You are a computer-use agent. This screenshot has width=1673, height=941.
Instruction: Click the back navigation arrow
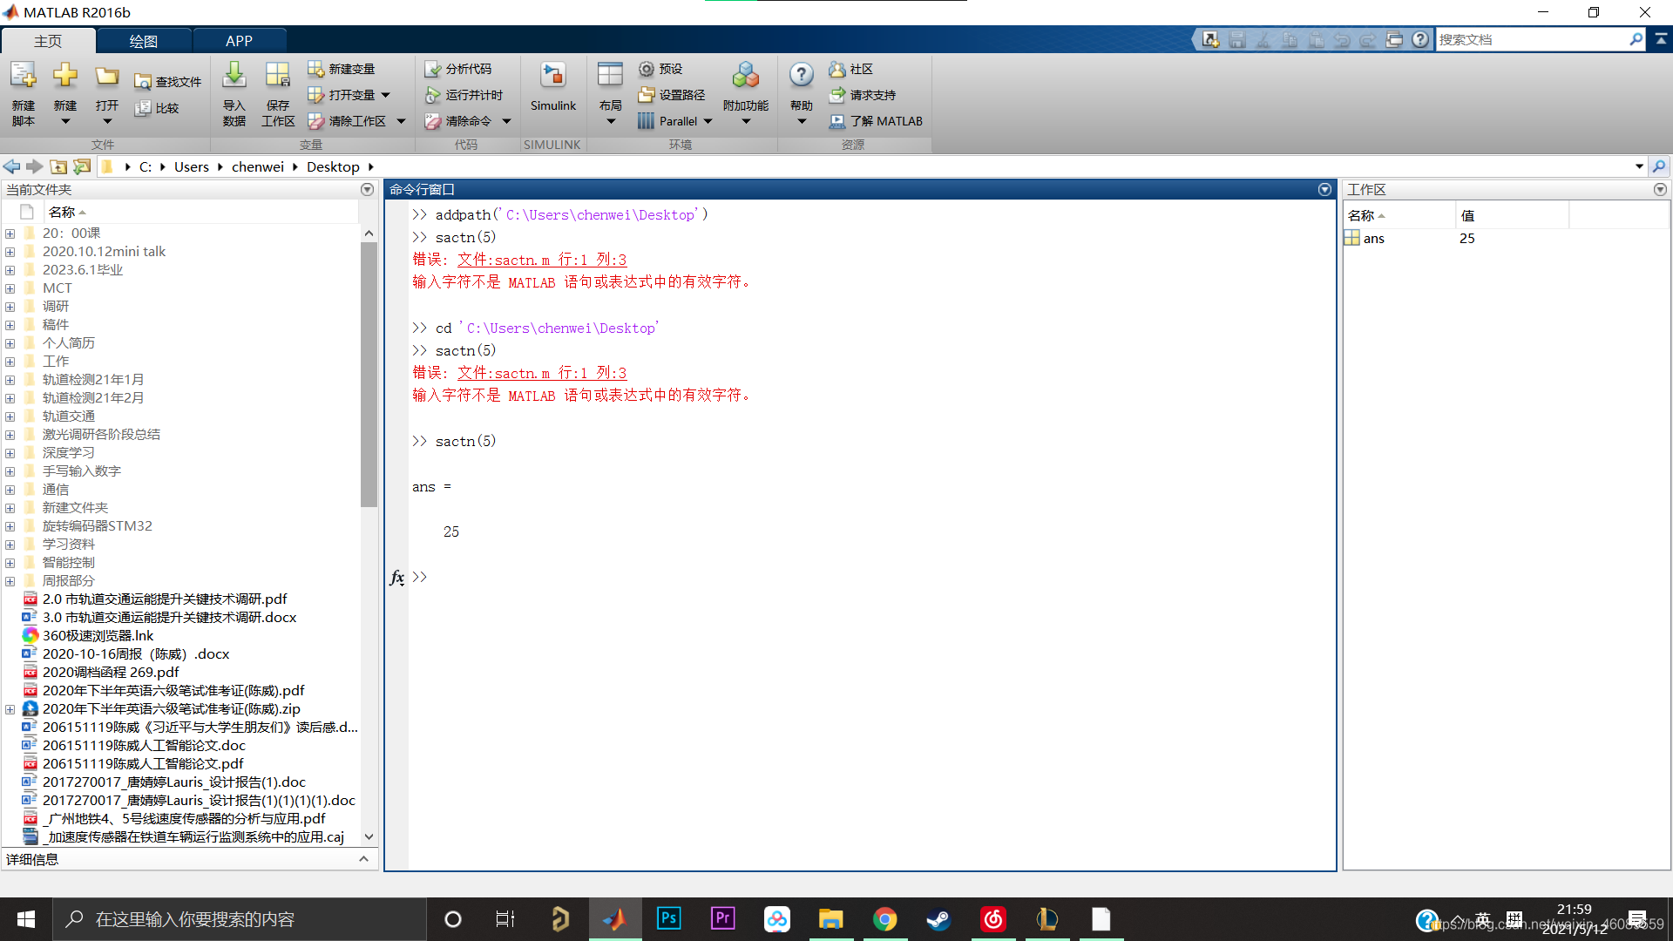tap(11, 166)
